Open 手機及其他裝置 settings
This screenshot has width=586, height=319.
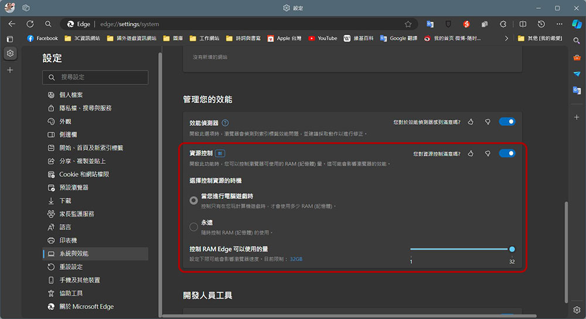coord(96,280)
